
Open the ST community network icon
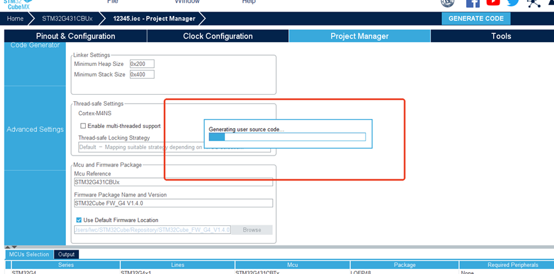[x=534, y=3]
